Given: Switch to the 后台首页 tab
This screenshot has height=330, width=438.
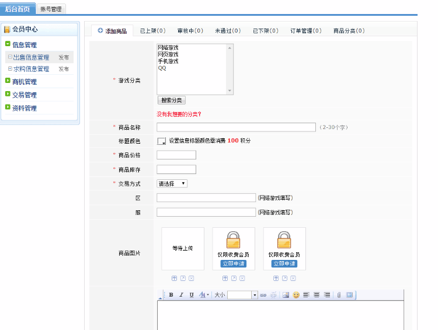Looking at the screenshot, I should click(18, 9).
